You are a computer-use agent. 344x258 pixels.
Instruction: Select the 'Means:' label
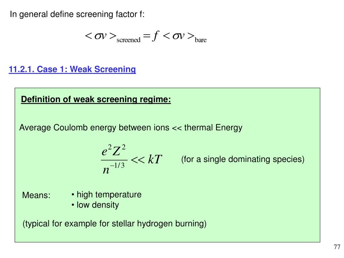(36, 195)
